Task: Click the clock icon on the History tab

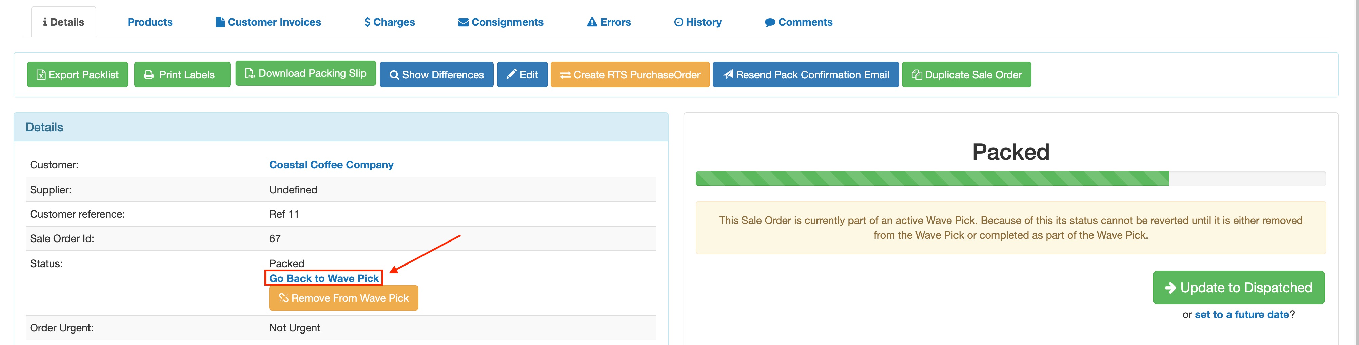Action: click(678, 22)
